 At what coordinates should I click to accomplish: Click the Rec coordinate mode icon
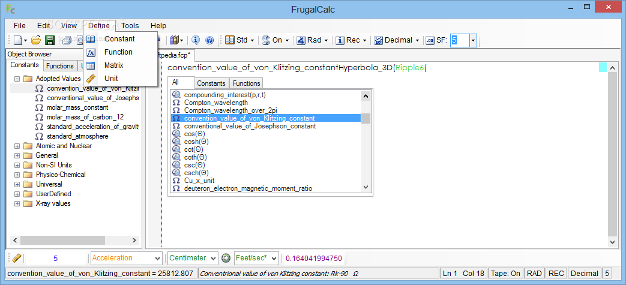[340, 40]
